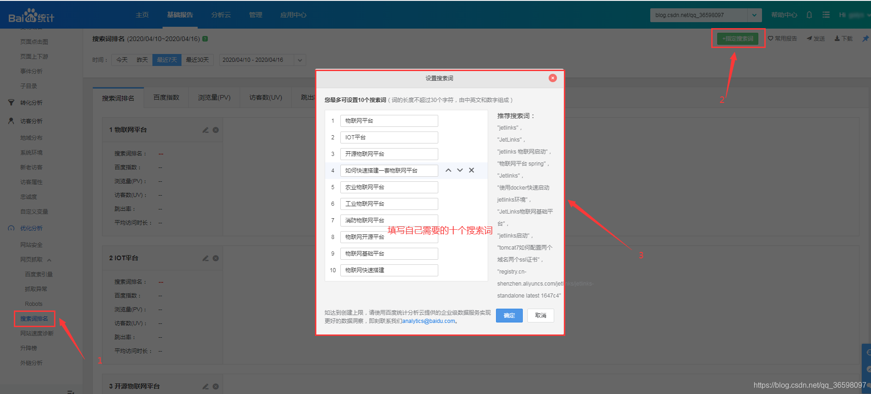Screen dimensions: 871x394
Task: Edit the 物联网平台 card with pencil icon
Action: pos(206,130)
